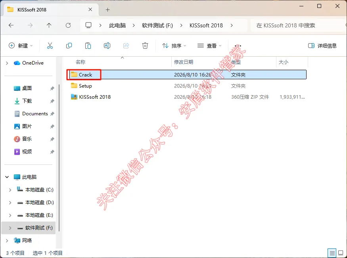Unpin 桌面 using its pin icon
This screenshot has width=347, height=258.
click(x=52, y=88)
